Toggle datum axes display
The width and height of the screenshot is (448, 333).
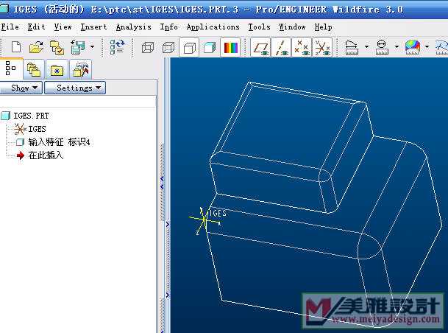(x=281, y=47)
